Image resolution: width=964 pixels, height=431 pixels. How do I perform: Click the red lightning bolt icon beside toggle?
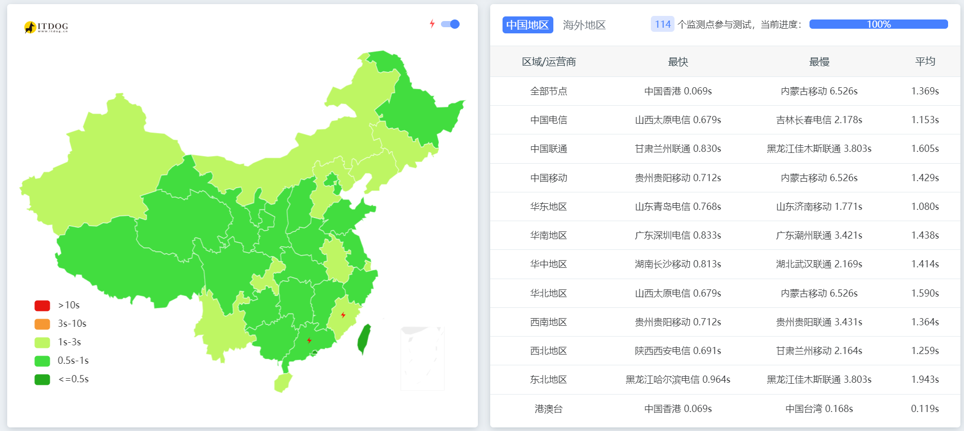point(432,24)
